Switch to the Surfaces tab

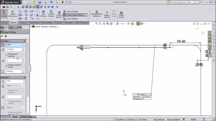(23, 23)
